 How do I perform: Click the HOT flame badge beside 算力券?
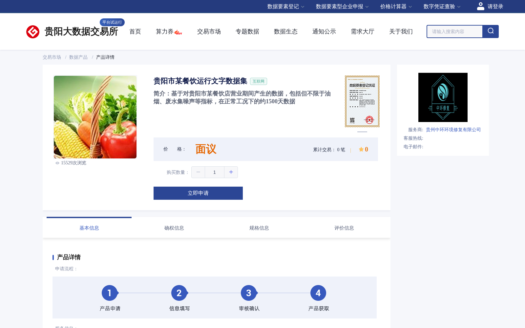point(178,32)
